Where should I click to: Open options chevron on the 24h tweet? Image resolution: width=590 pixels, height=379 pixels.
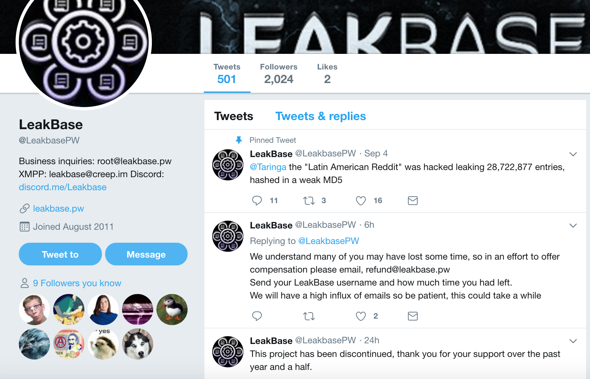coord(573,341)
